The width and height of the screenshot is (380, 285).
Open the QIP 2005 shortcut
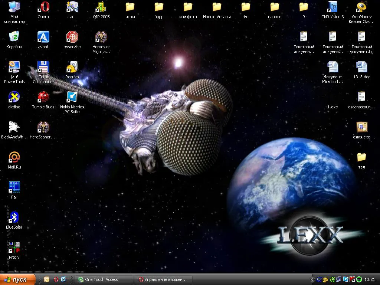point(101,10)
